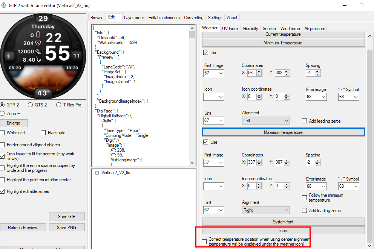
Task: Click the Save GIF button
Action: tap(67, 216)
